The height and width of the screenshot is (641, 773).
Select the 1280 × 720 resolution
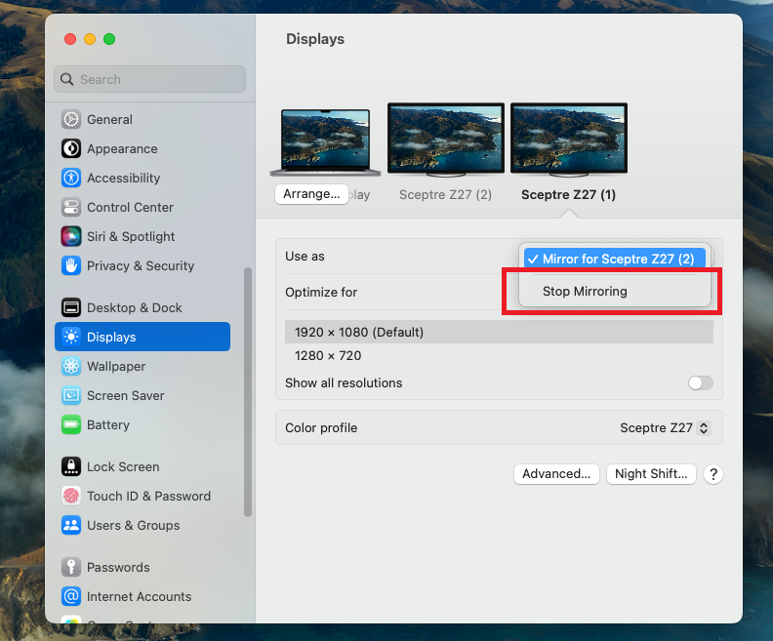(x=328, y=355)
